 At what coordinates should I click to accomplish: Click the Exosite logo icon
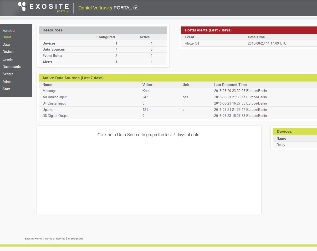[22, 7]
